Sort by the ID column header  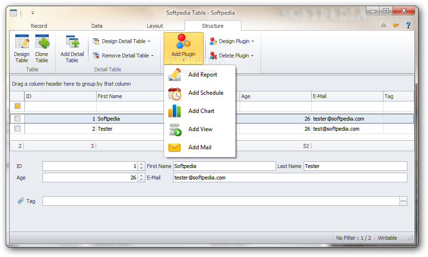(60, 96)
